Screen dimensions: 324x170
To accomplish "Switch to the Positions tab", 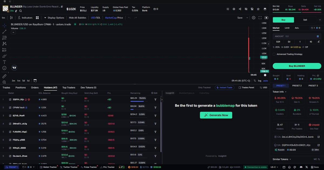I will [21, 88].
